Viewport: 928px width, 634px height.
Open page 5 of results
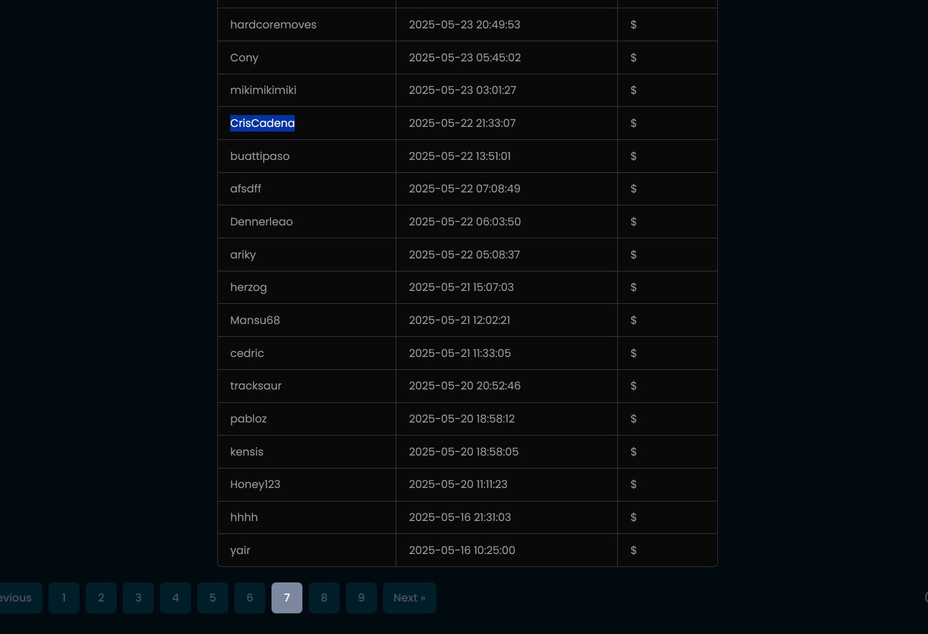pos(213,598)
